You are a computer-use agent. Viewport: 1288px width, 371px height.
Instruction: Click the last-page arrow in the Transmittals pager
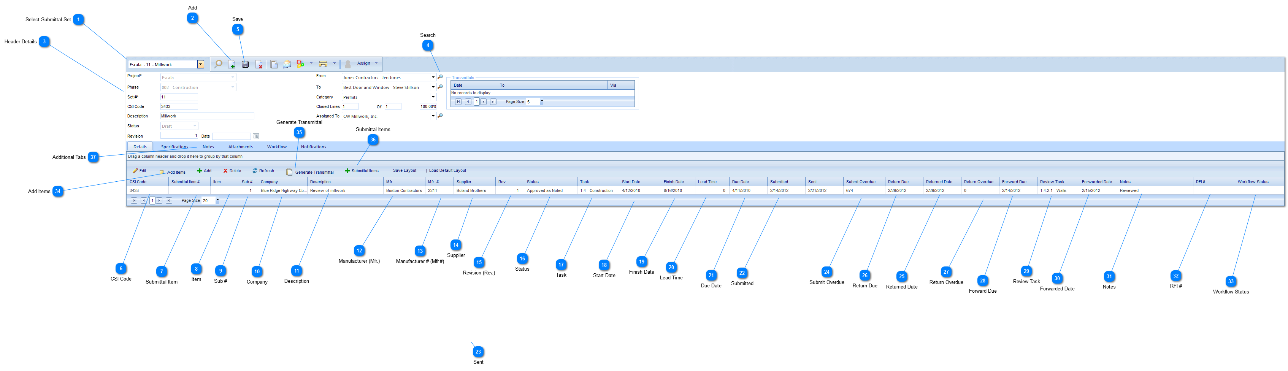(493, 101)
